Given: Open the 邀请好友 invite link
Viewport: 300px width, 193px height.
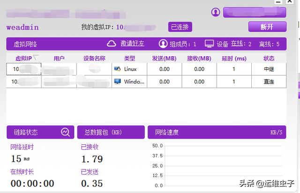Looking at the screenshot, I should click(x=132, y=44).
